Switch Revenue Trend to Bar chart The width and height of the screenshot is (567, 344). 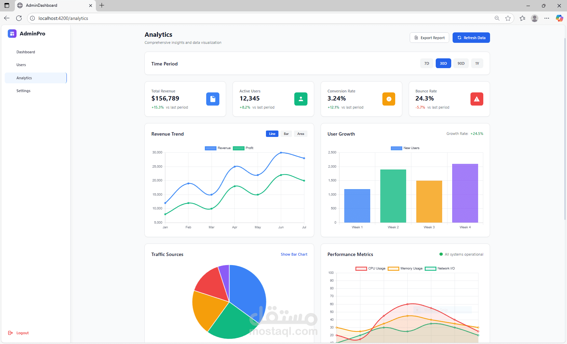click(286, 134)
